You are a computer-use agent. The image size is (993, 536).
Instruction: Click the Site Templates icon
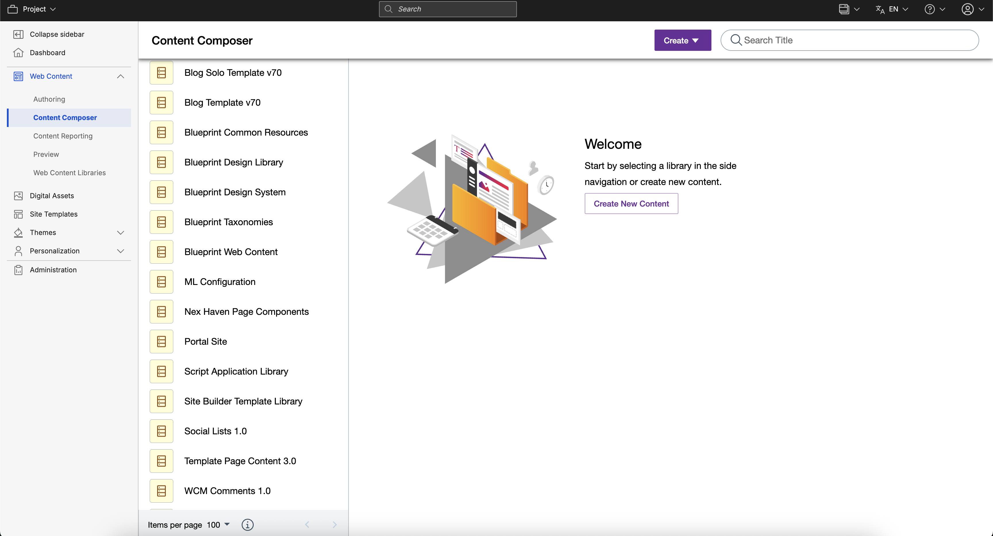tap(18, 214)
